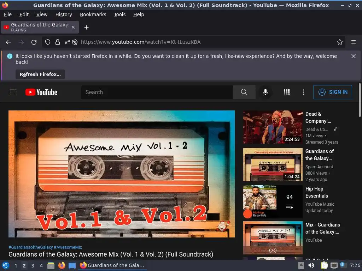Image resolution: width=362 pixels, height=271 pixels.
Task: Click the SIGN IN button
Action: click(333, 92)
